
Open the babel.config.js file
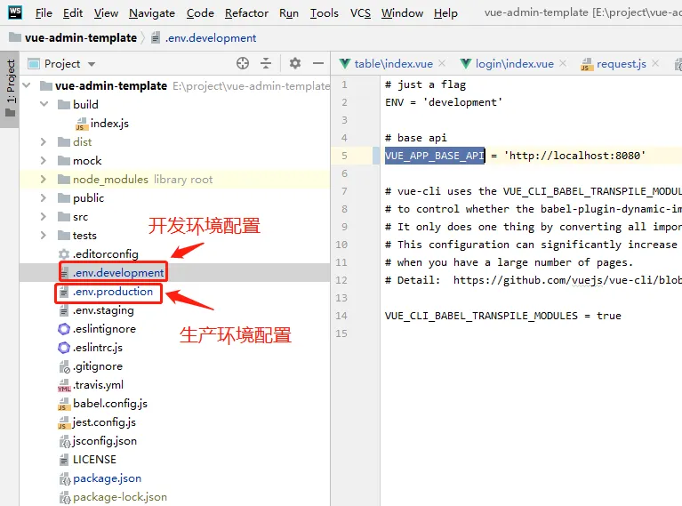click(x=109, y=404)
